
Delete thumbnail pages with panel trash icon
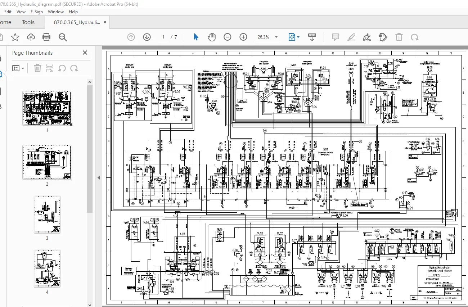click(38, 68)
